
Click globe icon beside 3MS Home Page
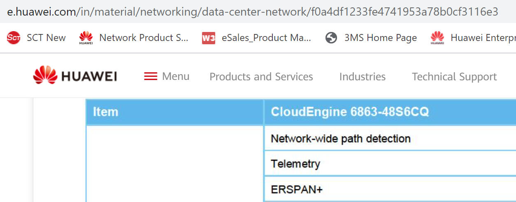[331, 38]
